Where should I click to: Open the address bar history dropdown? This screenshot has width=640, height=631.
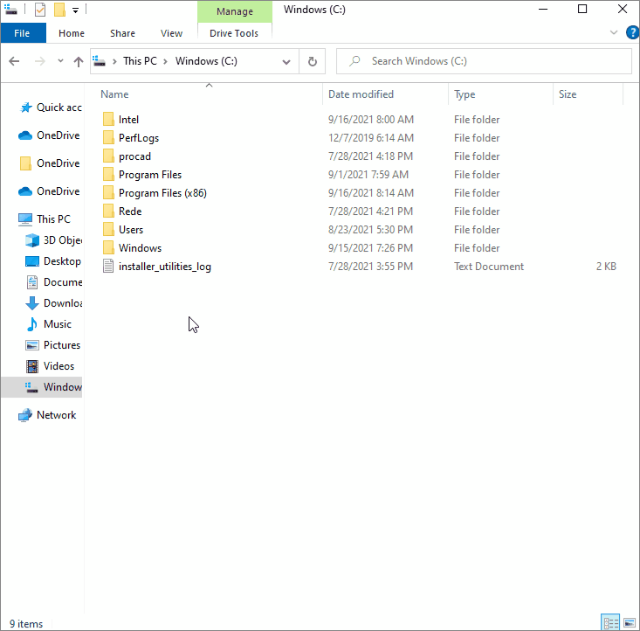[286, 62]
